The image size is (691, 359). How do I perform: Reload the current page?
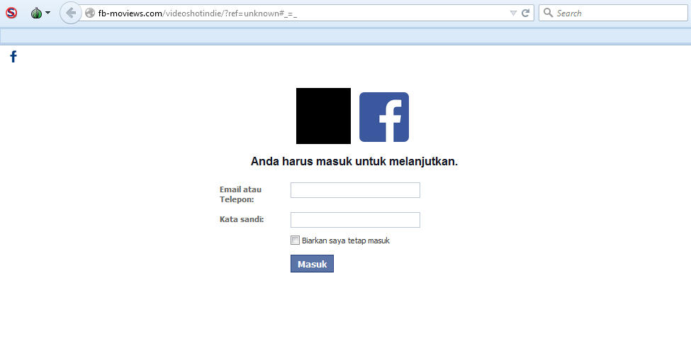pyautogui.click(x=526, y=13)
